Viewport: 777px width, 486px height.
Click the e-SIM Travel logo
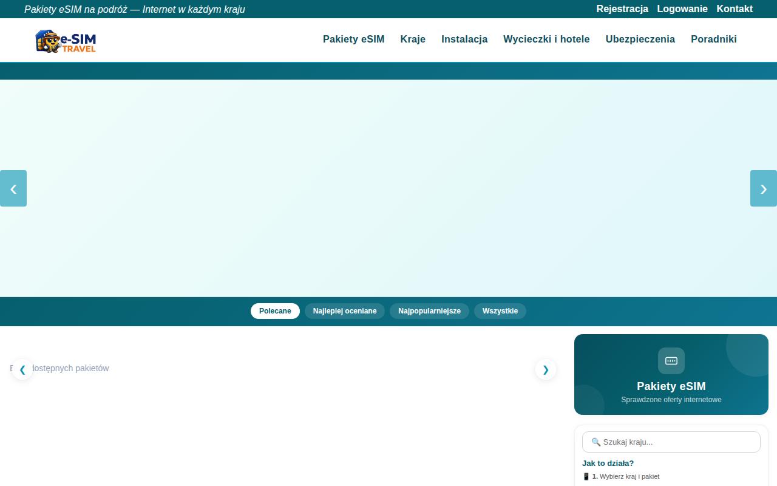65,41
